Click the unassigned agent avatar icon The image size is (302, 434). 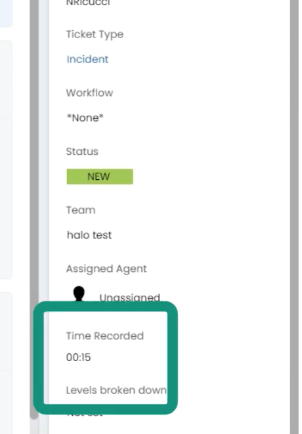click(79, 294)
